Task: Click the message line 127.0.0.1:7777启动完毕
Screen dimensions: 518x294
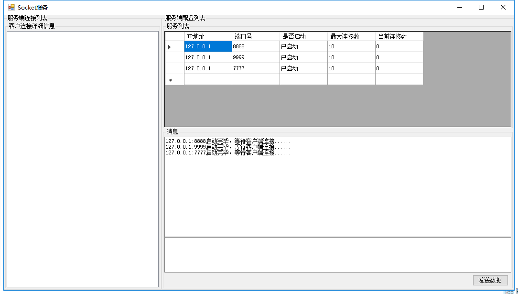Action: click(228, 152)
